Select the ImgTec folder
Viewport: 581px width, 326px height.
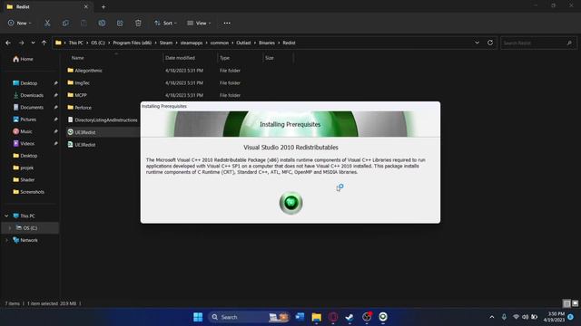(x=79, y=83)
